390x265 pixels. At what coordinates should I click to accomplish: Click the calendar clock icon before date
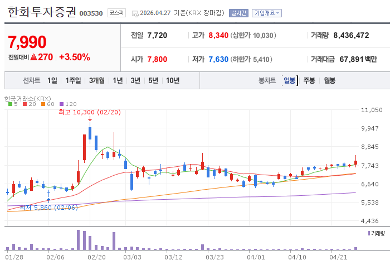[135, 14]
